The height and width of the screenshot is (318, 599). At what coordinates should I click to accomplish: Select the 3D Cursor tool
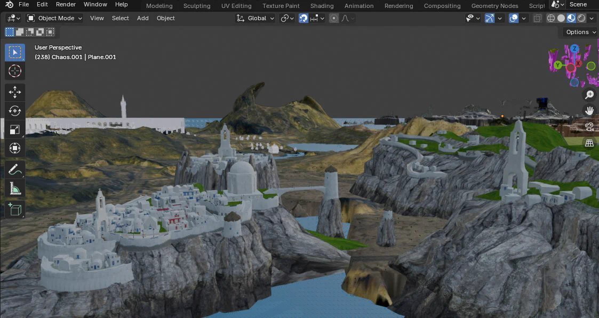pos(15,71)
